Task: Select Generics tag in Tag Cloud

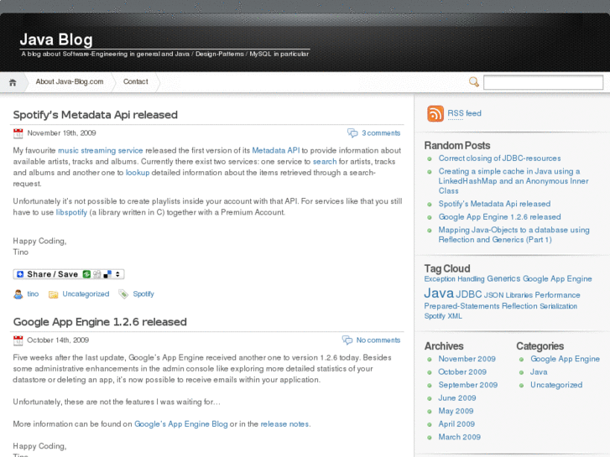Action: 503,278
